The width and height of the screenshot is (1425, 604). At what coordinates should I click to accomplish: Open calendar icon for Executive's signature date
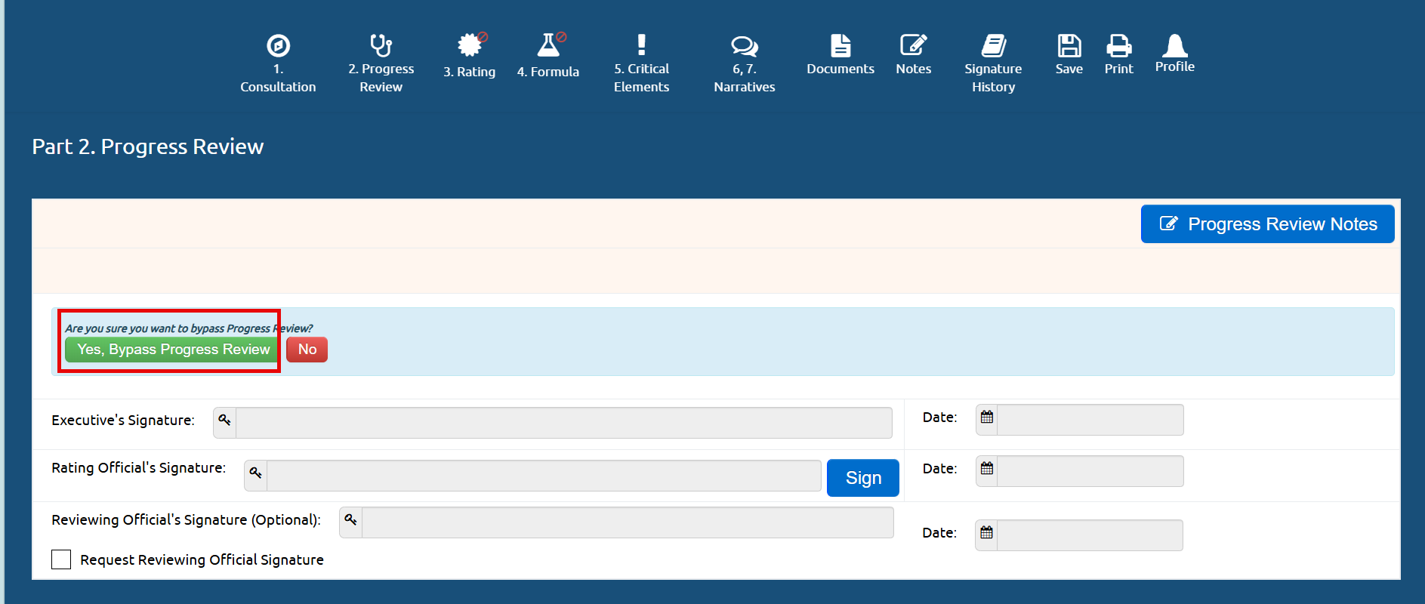coord(987,418)
